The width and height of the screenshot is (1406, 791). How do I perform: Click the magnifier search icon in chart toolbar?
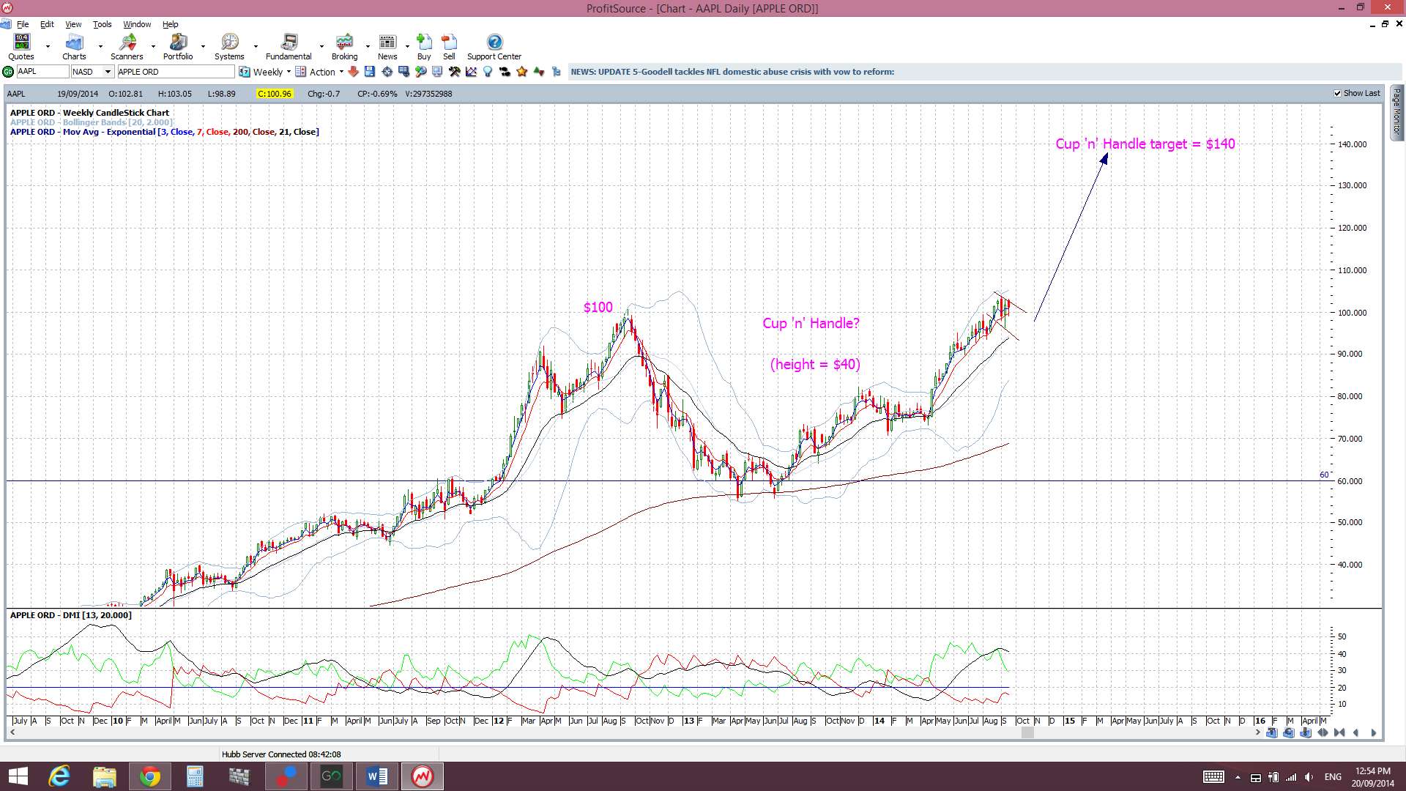click(420, 72)
